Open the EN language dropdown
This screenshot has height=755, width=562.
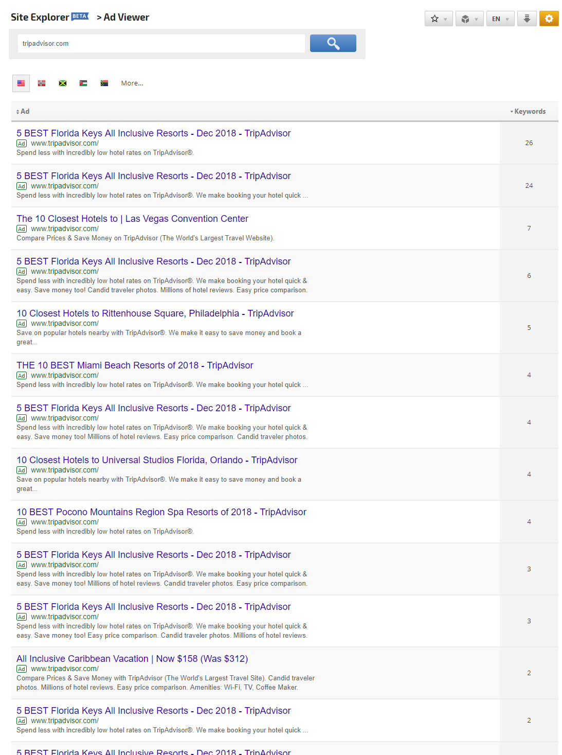(x=500, y=19)
